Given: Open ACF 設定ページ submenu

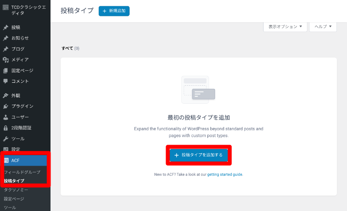Looking at the screenshot, I should pos(14,199).
